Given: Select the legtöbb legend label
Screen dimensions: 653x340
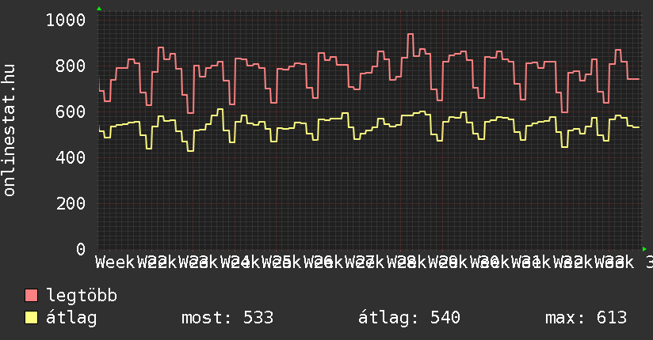Looking at the screenshot, I should point(82,296).
